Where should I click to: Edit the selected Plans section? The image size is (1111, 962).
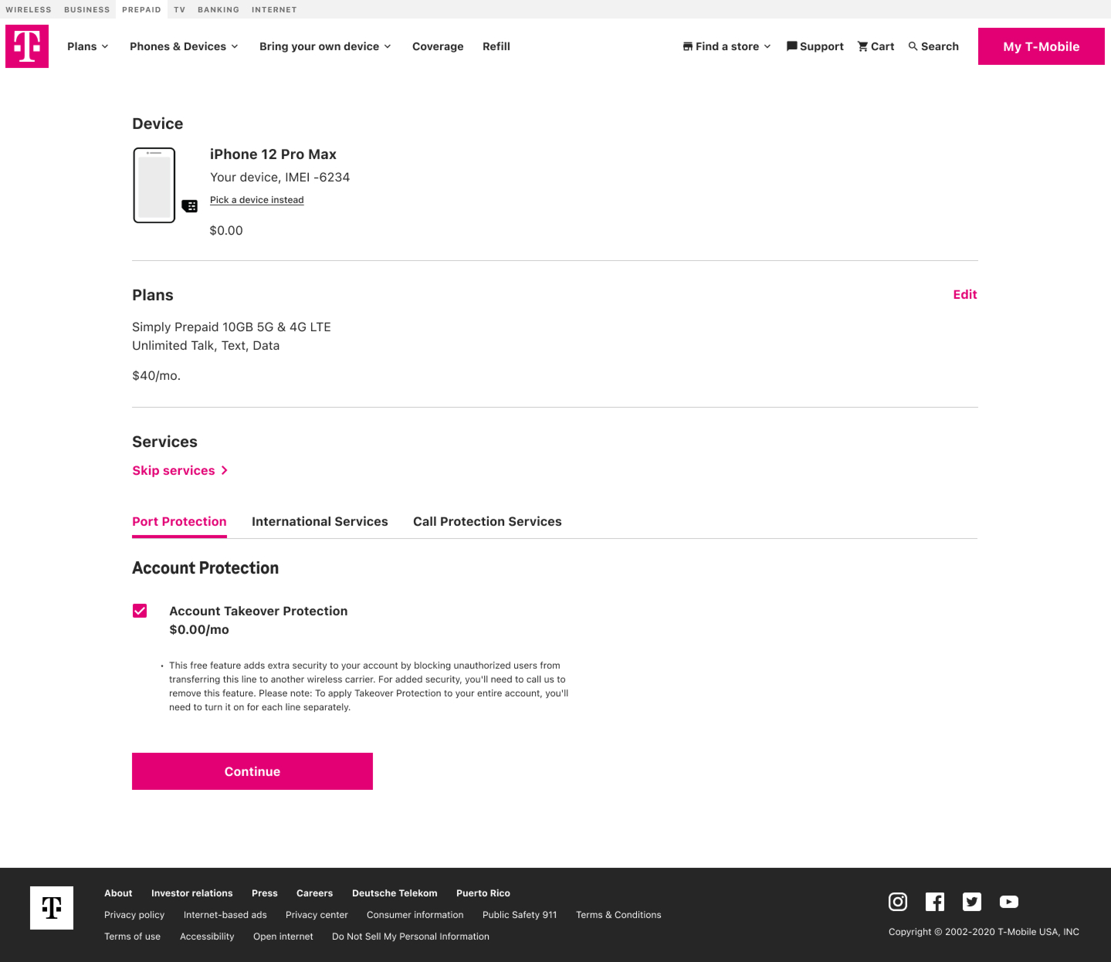coord(964,294)
